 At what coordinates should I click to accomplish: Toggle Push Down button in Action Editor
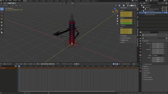click(45, 64)
